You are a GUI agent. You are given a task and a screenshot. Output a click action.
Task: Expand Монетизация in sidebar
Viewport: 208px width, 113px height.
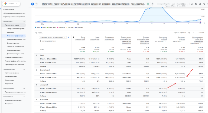(3, 80)
